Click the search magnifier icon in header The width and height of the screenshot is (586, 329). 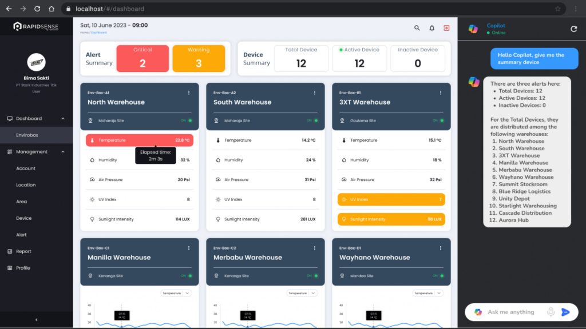pos(417,28)
